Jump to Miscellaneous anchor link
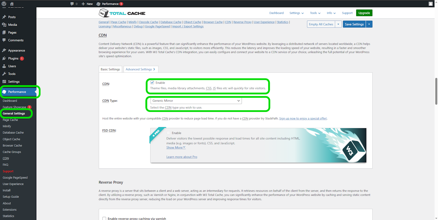Viewport: 438px width, 220px height. coord(122,27)
